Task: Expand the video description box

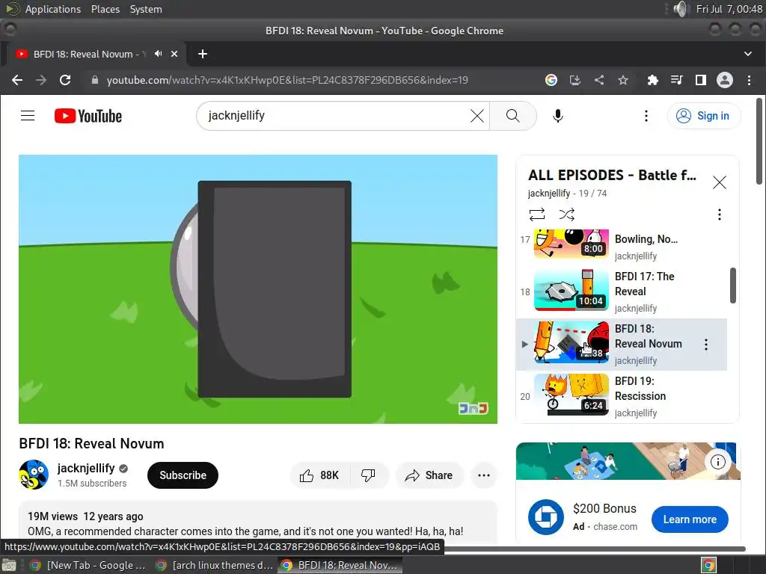Action: pyautogui.click(x=258, y=523)
